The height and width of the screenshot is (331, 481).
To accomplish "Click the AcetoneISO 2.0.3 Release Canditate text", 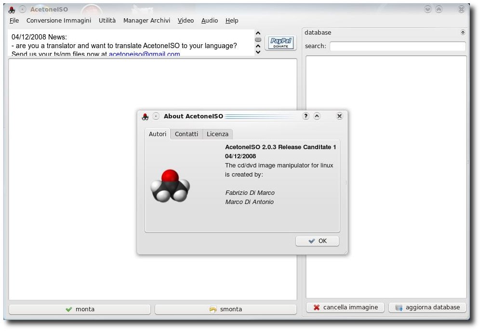I will click(x=281, y=147).
